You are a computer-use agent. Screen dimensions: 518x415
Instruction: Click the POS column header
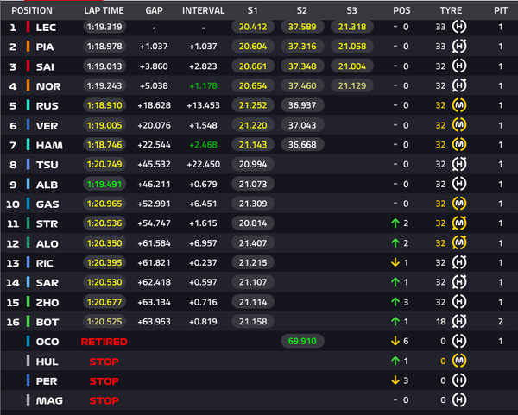pyautogui.click(x=401, y=10)
